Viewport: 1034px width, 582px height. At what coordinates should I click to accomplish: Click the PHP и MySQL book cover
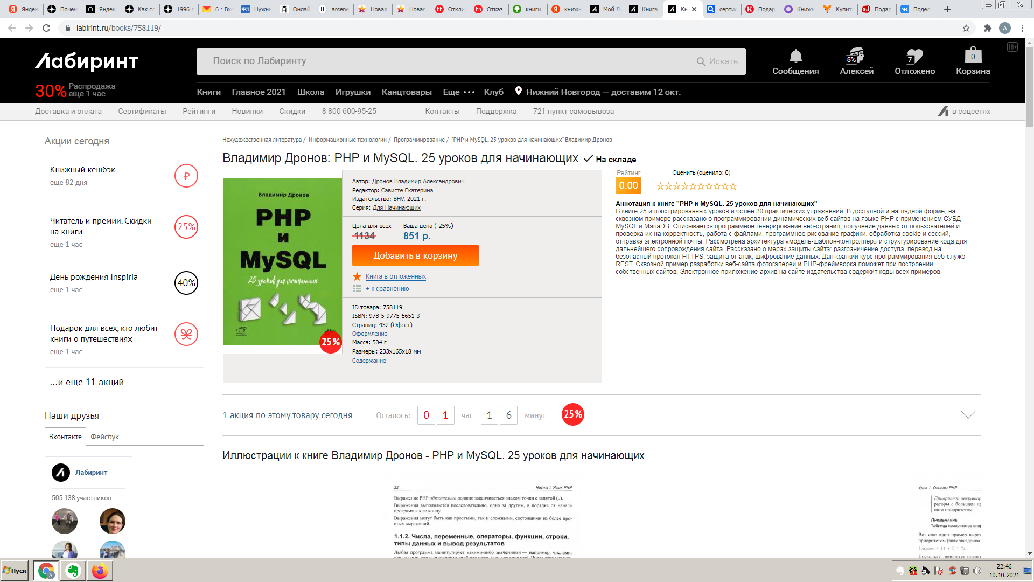tap(283, 262)
